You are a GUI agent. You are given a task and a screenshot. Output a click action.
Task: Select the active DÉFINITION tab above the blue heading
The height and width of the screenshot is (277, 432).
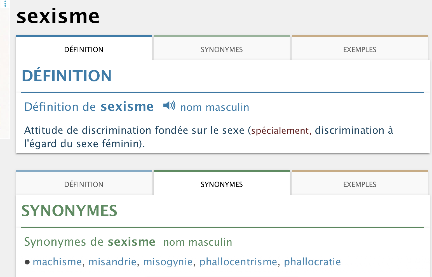(84, 50)
